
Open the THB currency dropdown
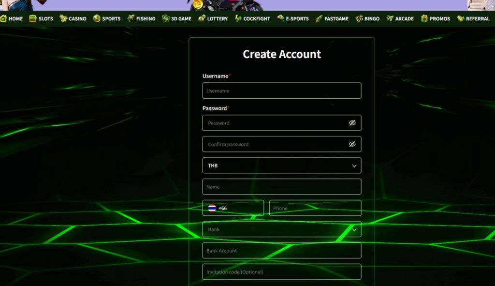pos(281,166)
